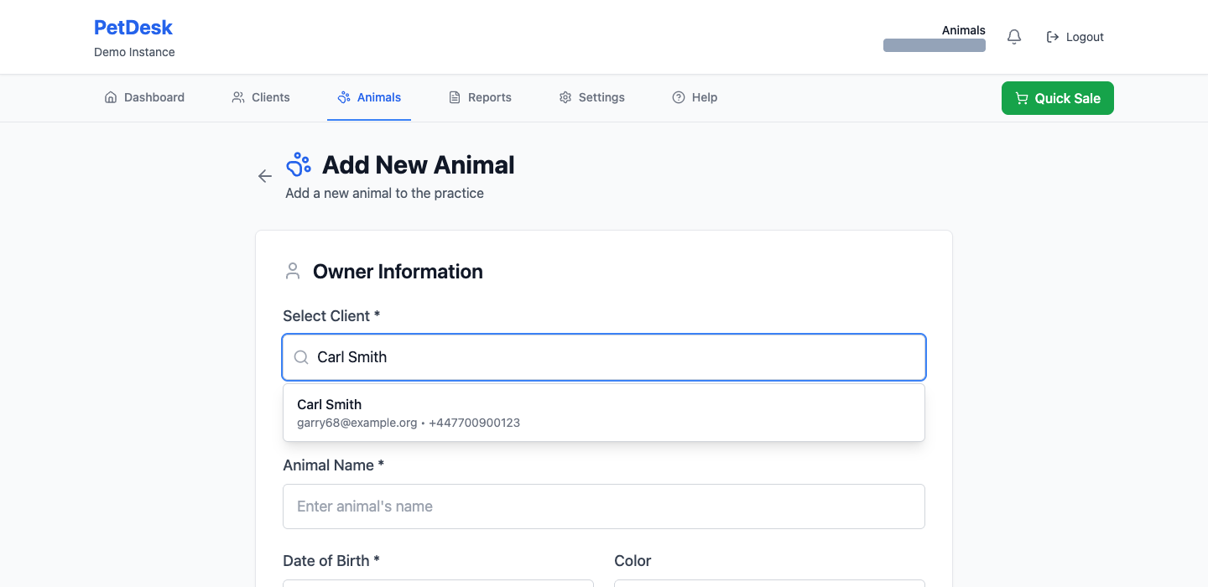The height and width of the screenshot is (587, 1208).
Task: Click the Logout link
Action: click(1075, 37)
